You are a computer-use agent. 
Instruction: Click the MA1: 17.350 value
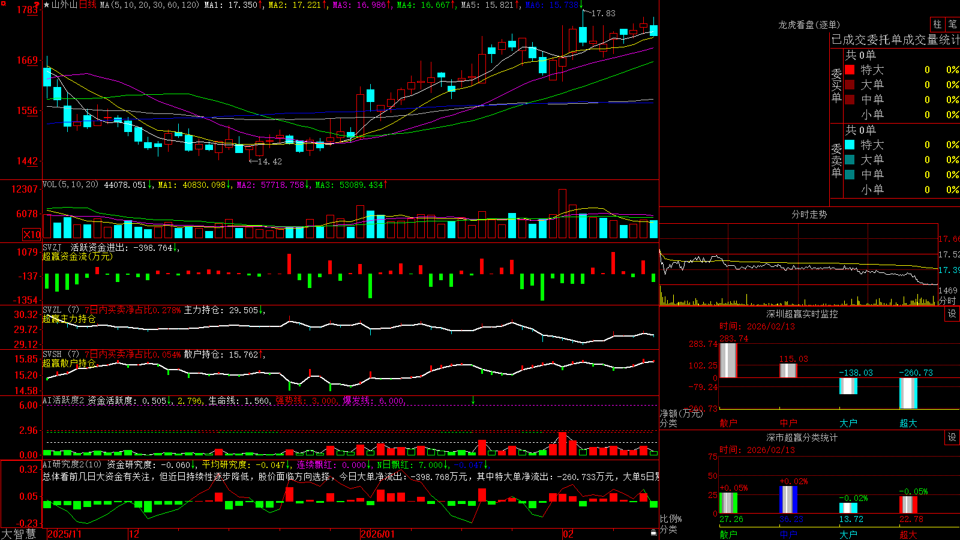point(230,5)
